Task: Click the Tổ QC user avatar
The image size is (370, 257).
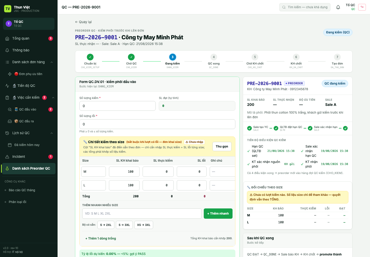Action: (x=9, y=24)
